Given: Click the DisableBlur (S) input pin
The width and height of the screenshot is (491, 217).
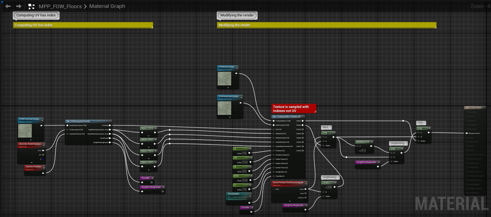Looking at the screenshot, I should click(x=274, y=172).
